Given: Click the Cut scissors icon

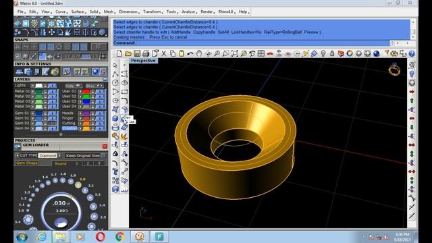Looking at the screenshot, I should pos(163,53).
